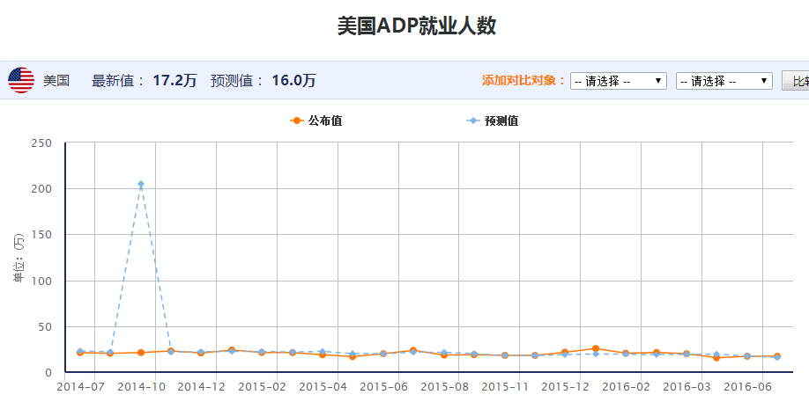This screenshot has width=809, height=402.
Task: Open the first 请选择 comparison dropdown
Action: [618, 81]
